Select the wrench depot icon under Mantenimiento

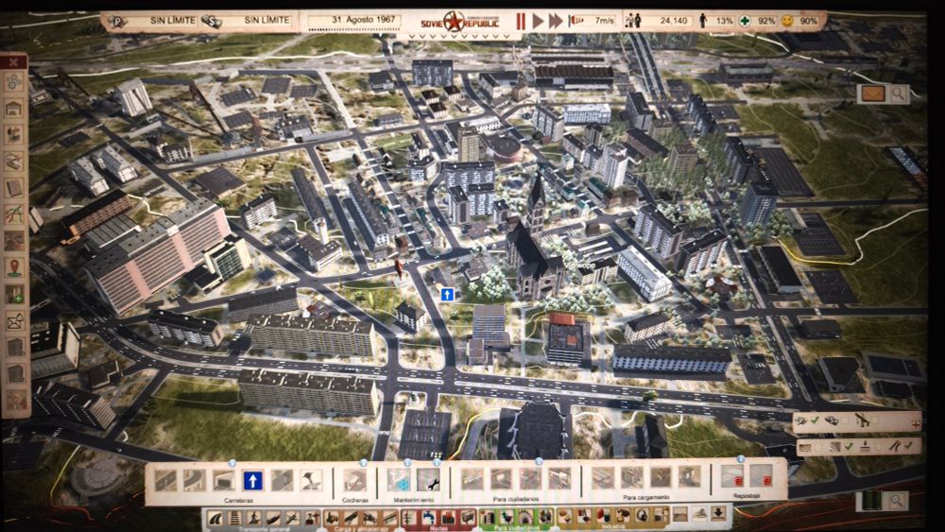point(428,481)
